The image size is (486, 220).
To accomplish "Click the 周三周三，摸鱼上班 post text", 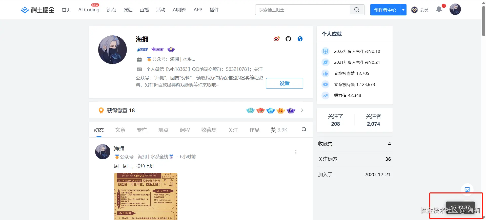I will click(134, 166).
